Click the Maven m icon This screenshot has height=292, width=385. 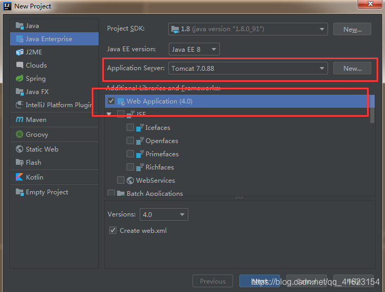pos(20,119)
